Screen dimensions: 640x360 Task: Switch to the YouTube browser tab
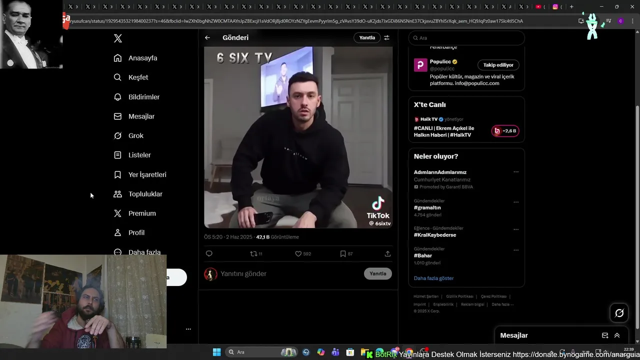click(x=538, y=7)
